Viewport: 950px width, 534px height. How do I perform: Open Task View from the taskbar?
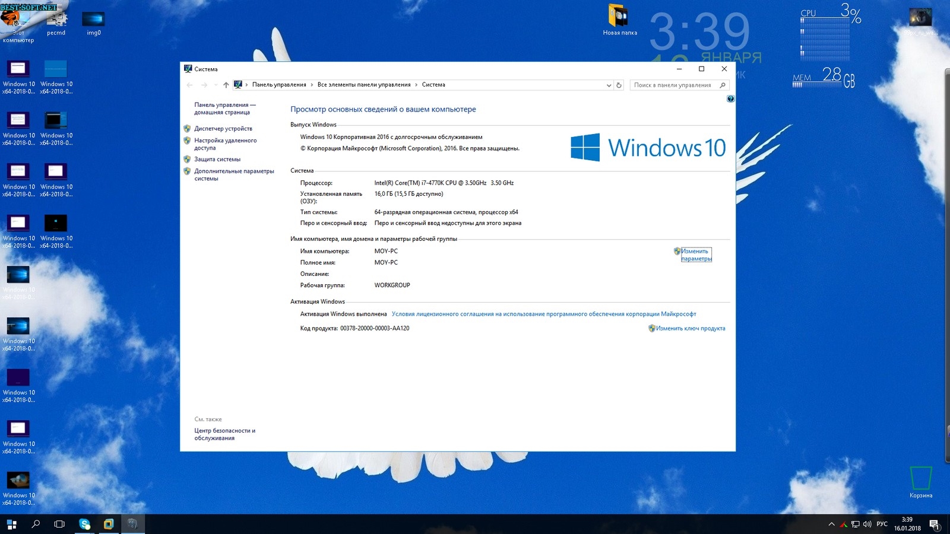59,524
